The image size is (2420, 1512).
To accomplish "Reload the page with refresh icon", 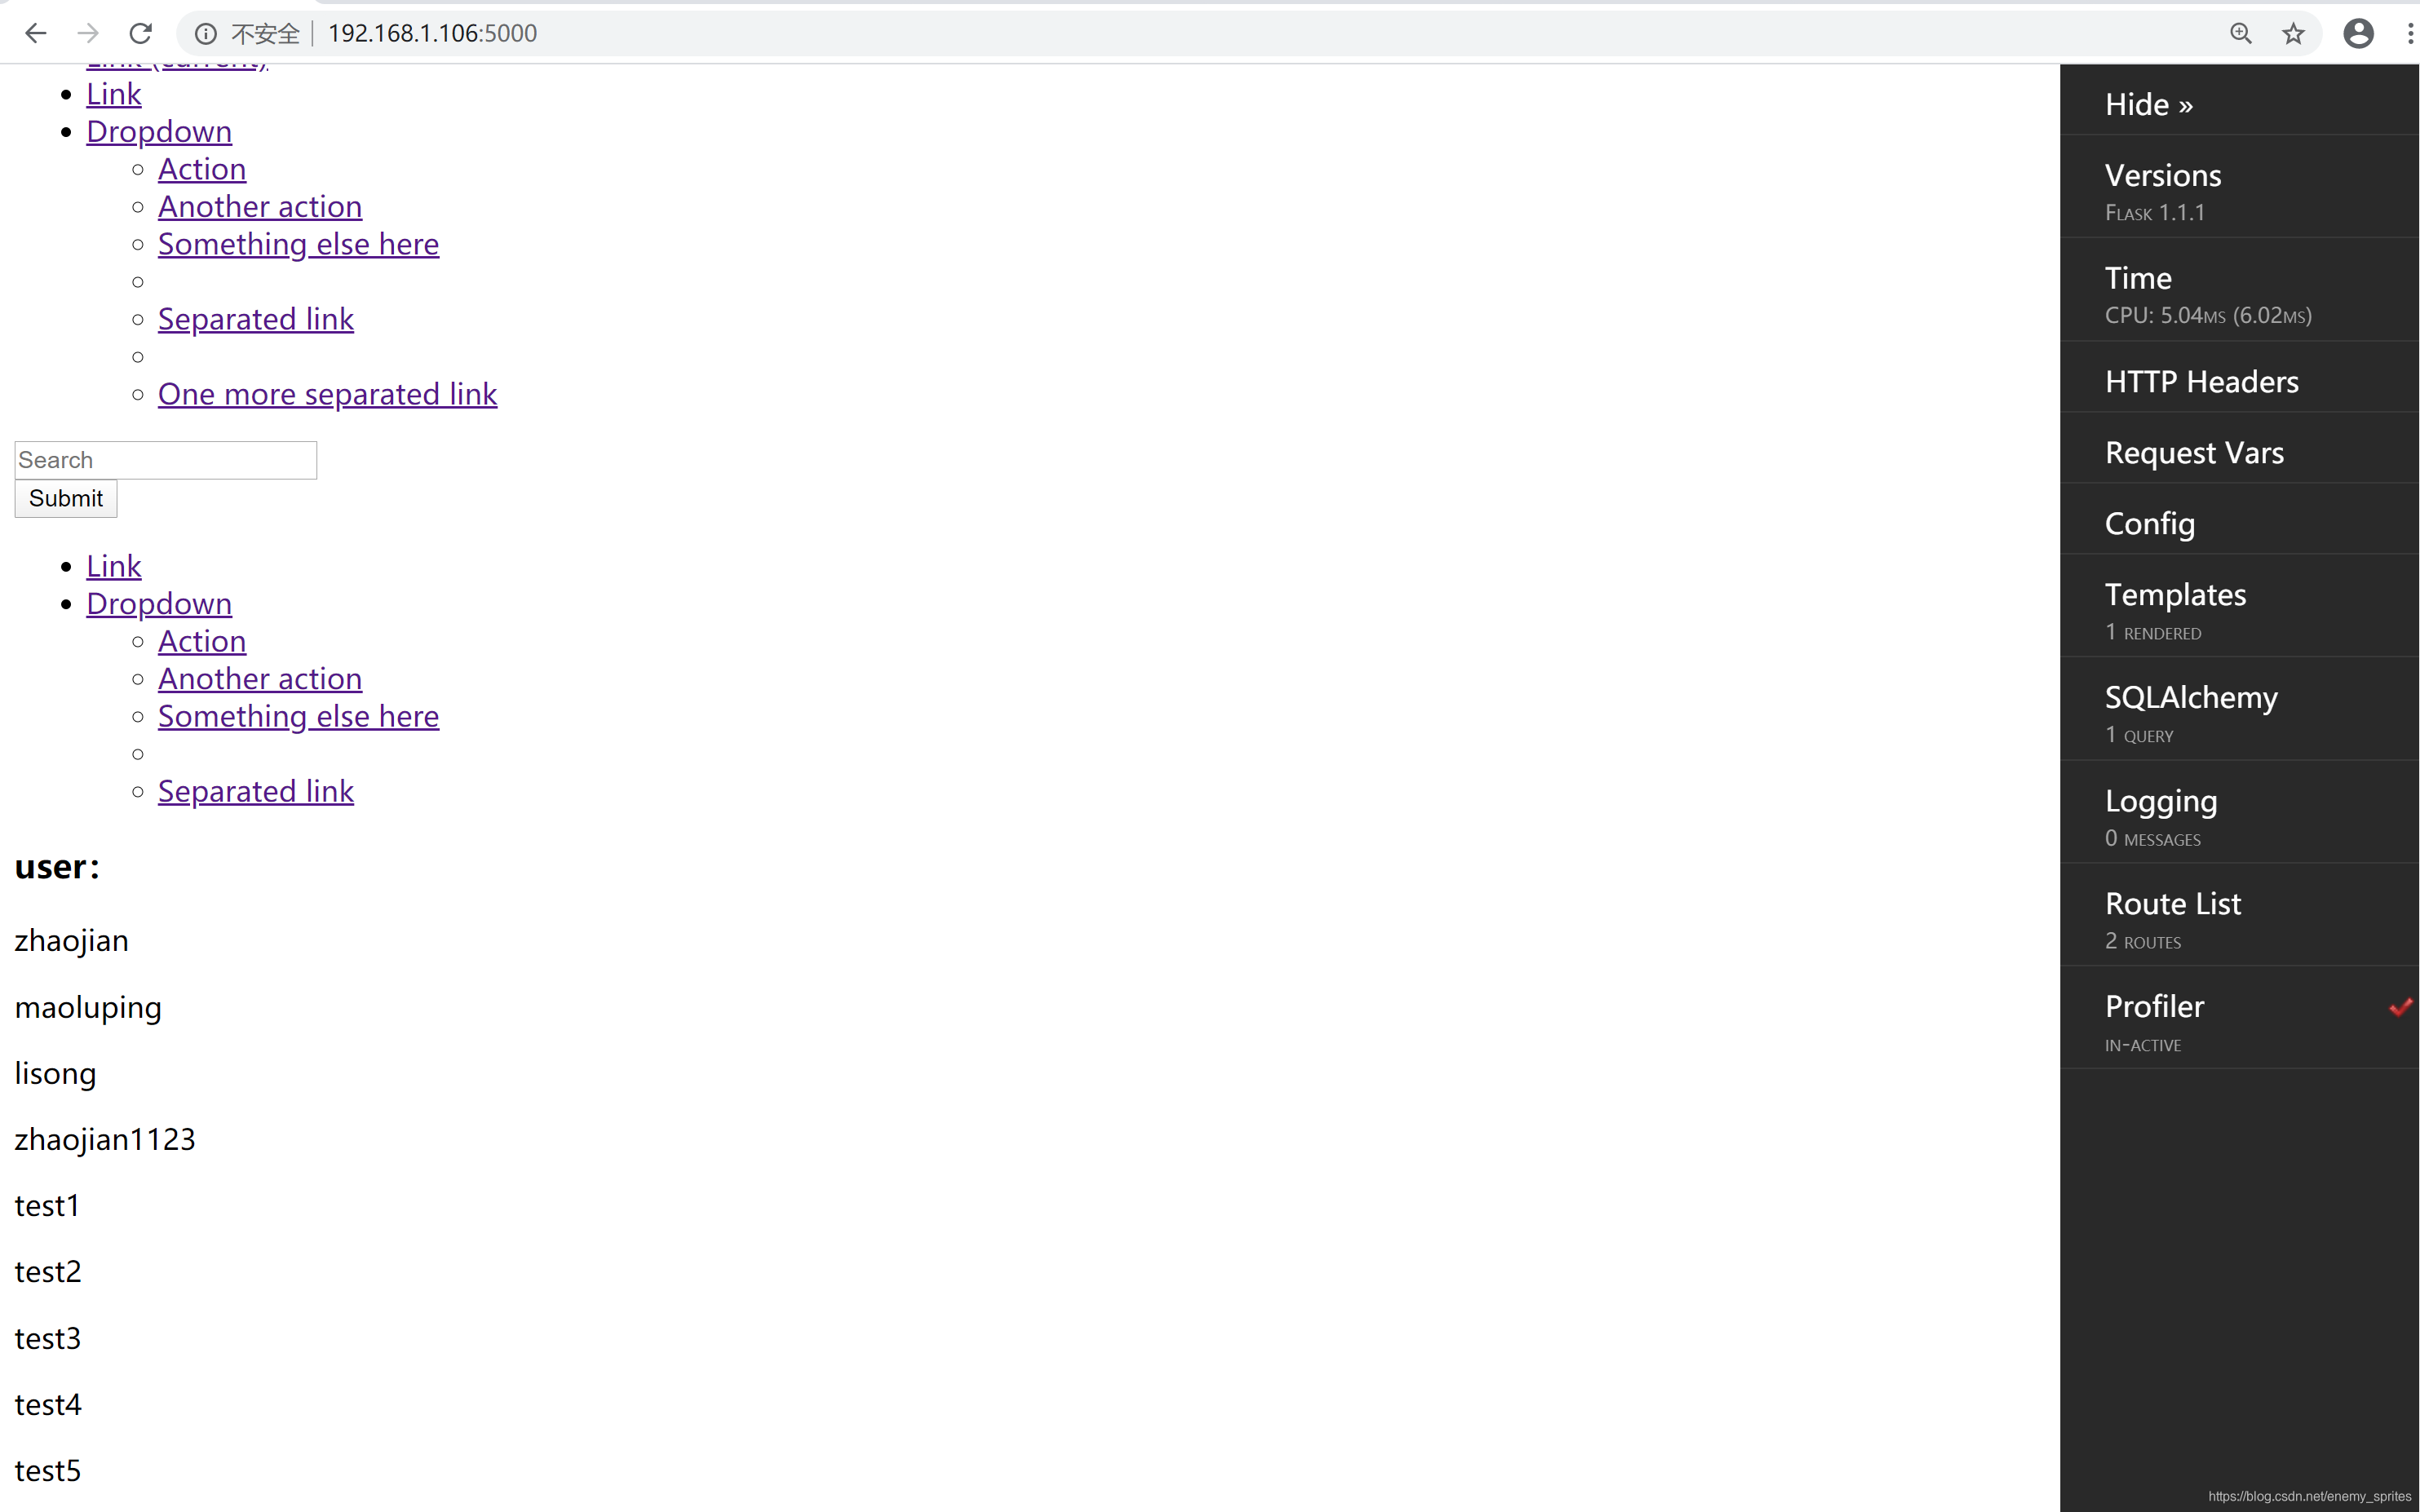I will pyautogui.click(x=141, y=33).
